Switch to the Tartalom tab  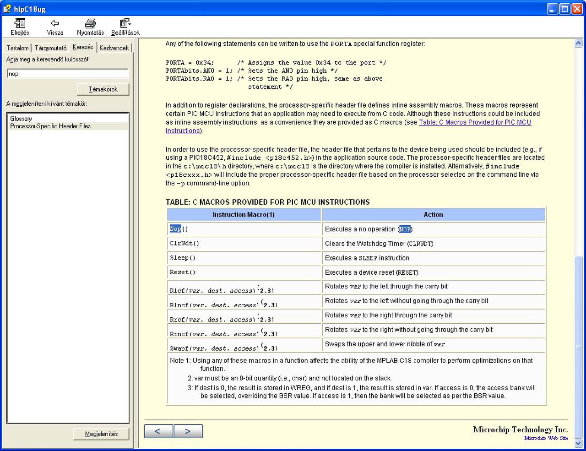17,48
